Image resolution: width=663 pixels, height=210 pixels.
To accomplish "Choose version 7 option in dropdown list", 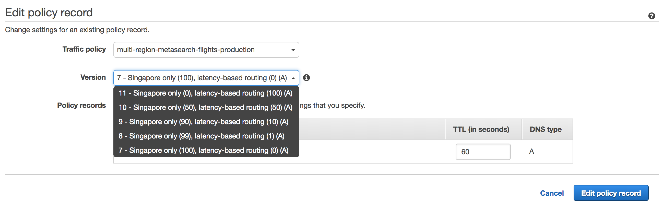I will tap(203, 150).
